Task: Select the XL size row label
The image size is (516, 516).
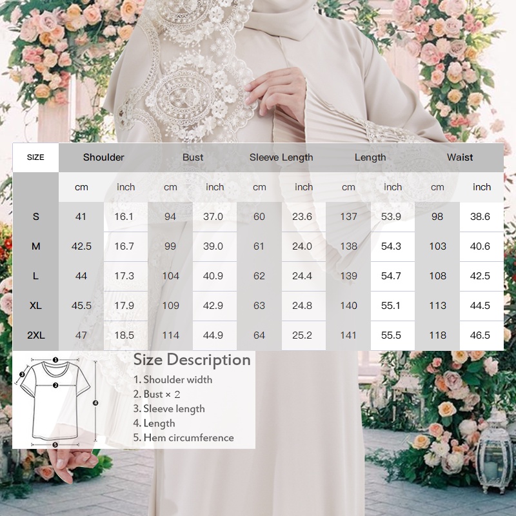Action: pos(35,306)
